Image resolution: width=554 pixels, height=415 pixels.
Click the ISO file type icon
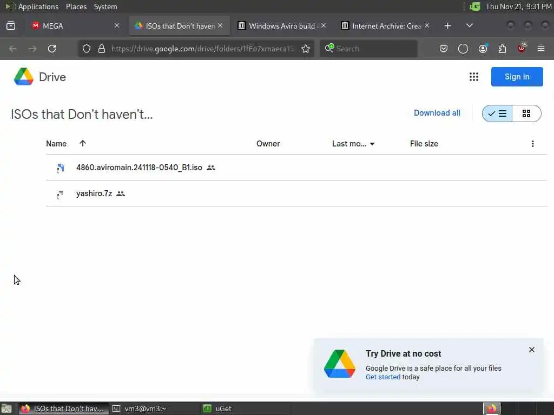(x=60, y=168)
